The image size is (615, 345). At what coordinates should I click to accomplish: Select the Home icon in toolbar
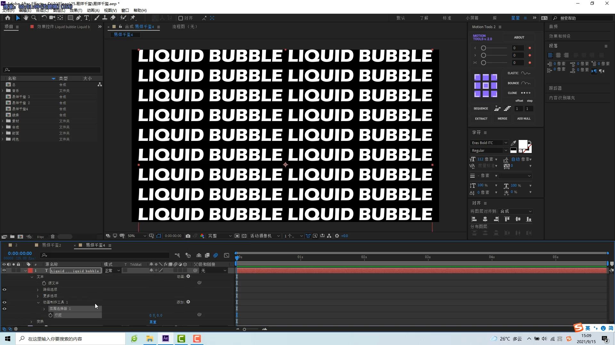tap(8, 18)
